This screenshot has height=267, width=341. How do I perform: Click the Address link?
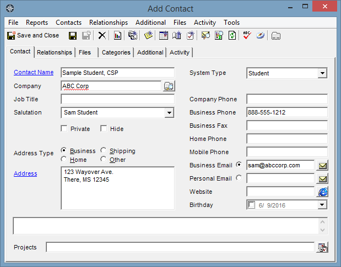pyautogui.click(x=25, y=173)
